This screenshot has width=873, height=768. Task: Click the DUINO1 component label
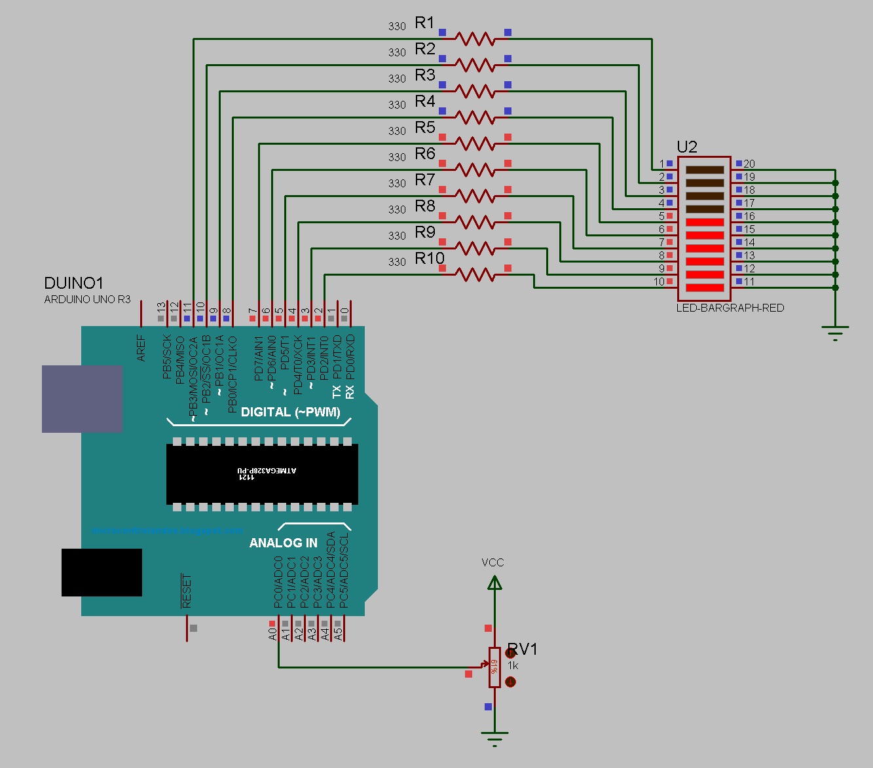[x=73, y=283]
